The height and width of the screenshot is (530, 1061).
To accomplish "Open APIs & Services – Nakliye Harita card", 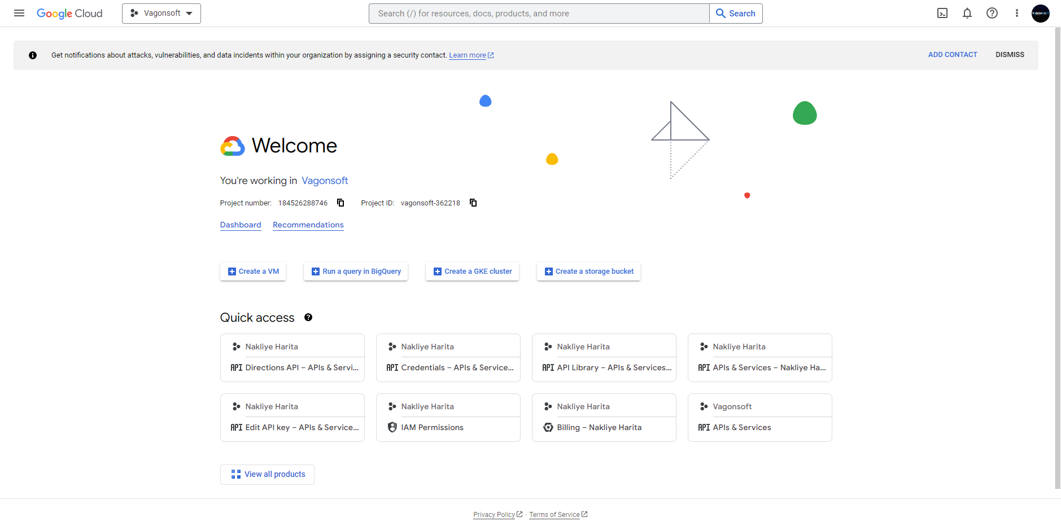I will (x=760, y=358).
